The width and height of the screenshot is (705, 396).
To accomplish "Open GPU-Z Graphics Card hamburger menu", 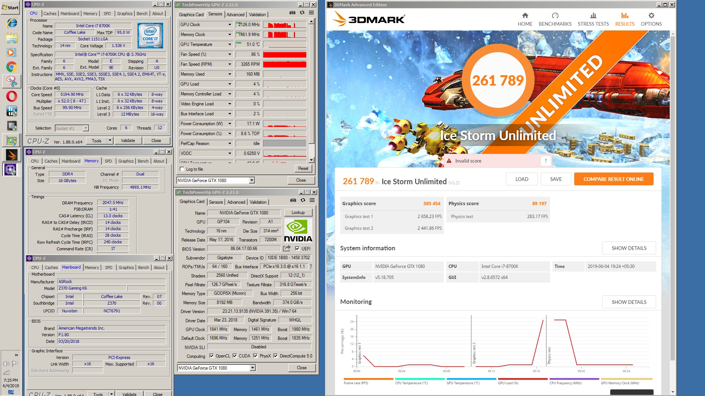I will point(312,200).
